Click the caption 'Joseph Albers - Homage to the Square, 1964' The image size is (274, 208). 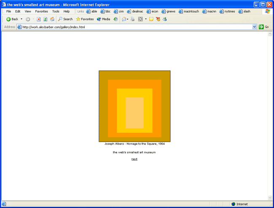[x=134, y=144]
